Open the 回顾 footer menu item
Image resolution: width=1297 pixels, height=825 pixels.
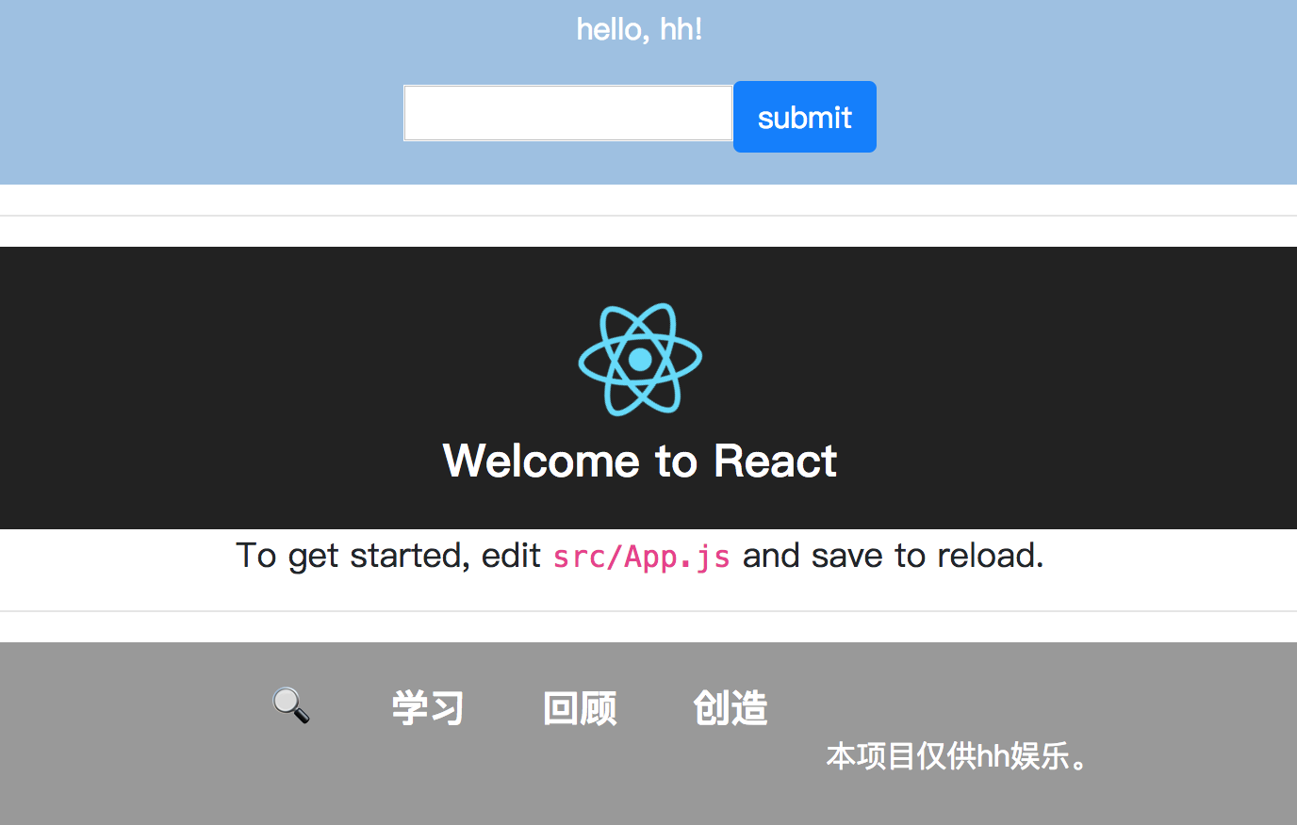580,708
